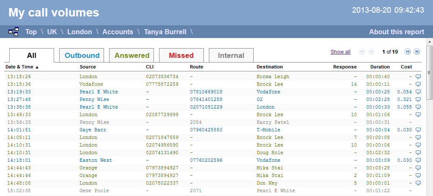Navigate to London in the breadcrumb
The image size is (433, 196).
79,32
